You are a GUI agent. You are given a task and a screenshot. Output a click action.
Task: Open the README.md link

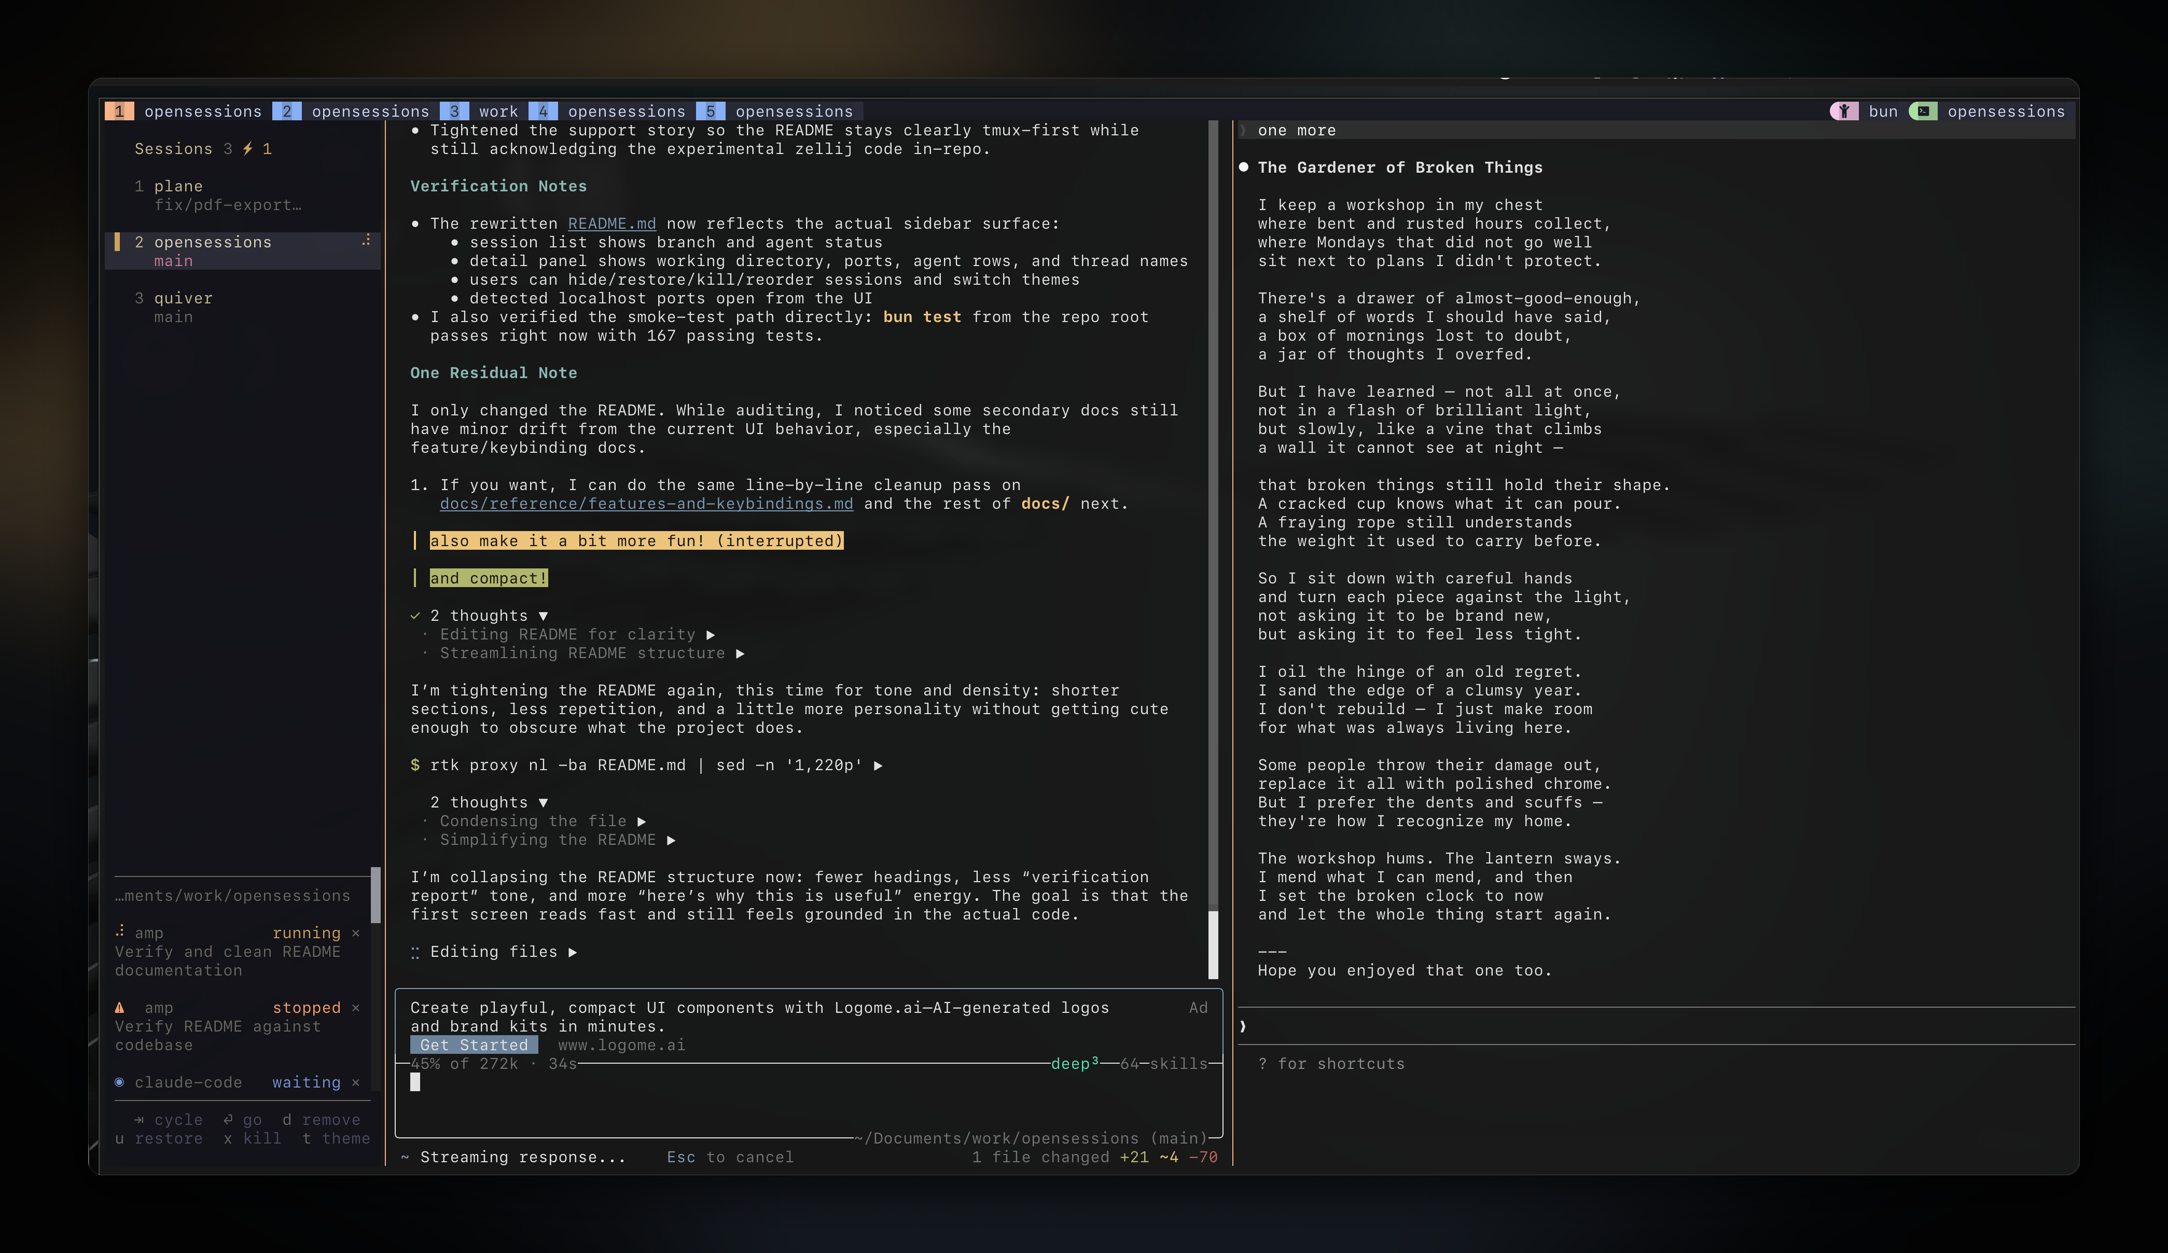pyautogui.click(x=612, y=224)
